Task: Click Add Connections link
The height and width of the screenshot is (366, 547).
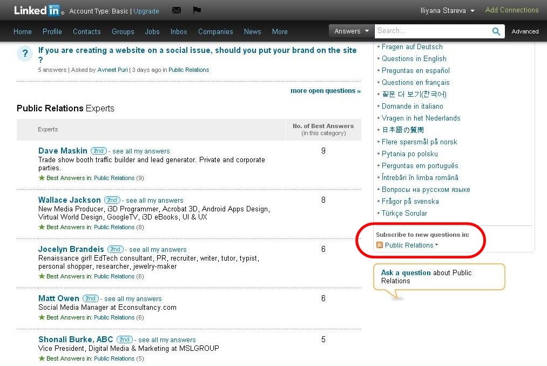Action: point(512,10)
